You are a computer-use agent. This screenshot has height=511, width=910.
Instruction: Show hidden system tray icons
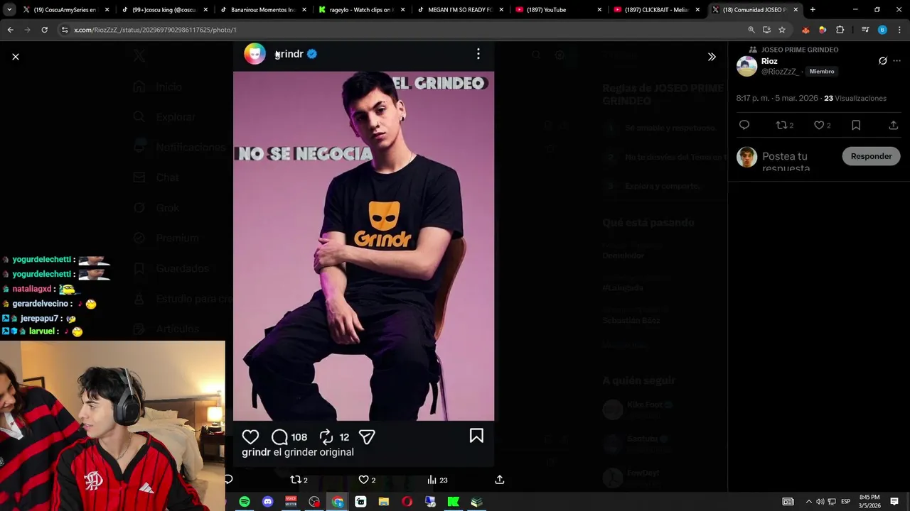[808, 502]
